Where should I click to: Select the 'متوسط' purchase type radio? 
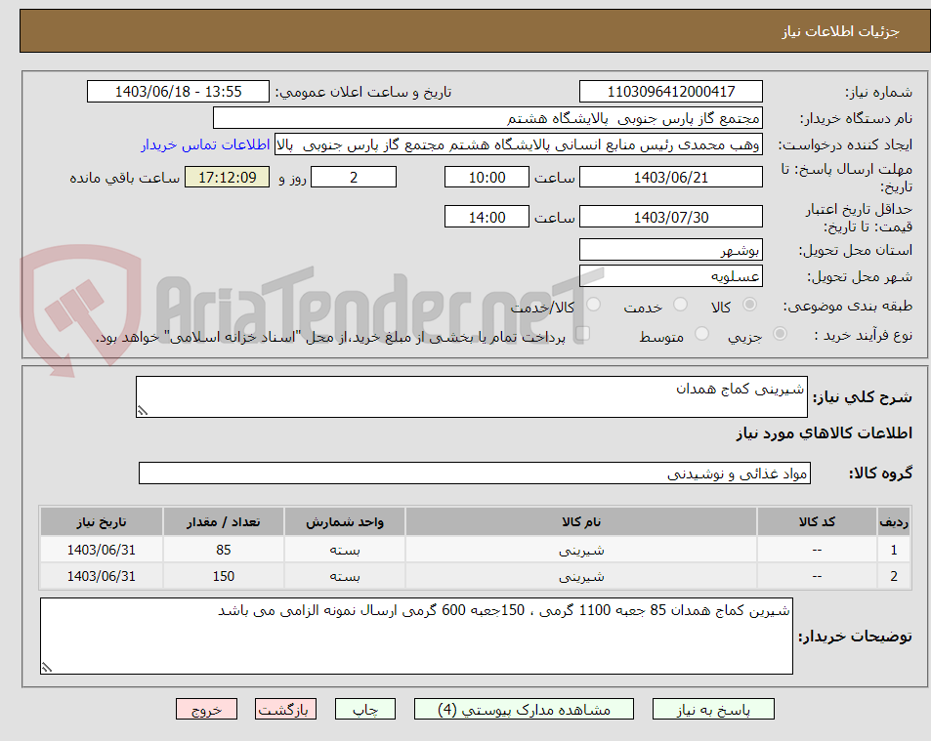coord(701,334)
